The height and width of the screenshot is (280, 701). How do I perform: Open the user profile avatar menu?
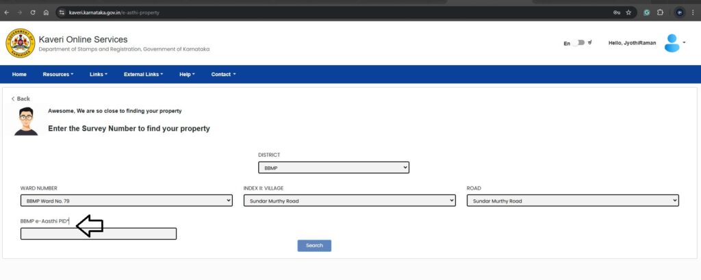coord(674,43)
